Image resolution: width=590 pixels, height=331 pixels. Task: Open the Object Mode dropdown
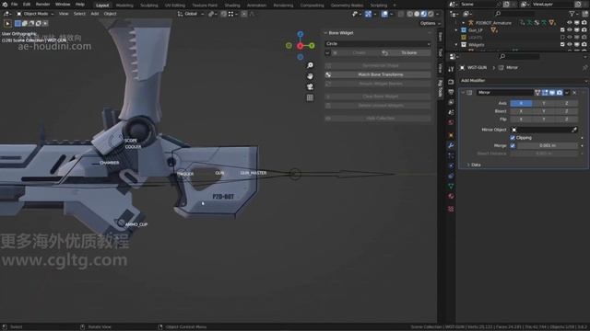(x=35, y=14)
